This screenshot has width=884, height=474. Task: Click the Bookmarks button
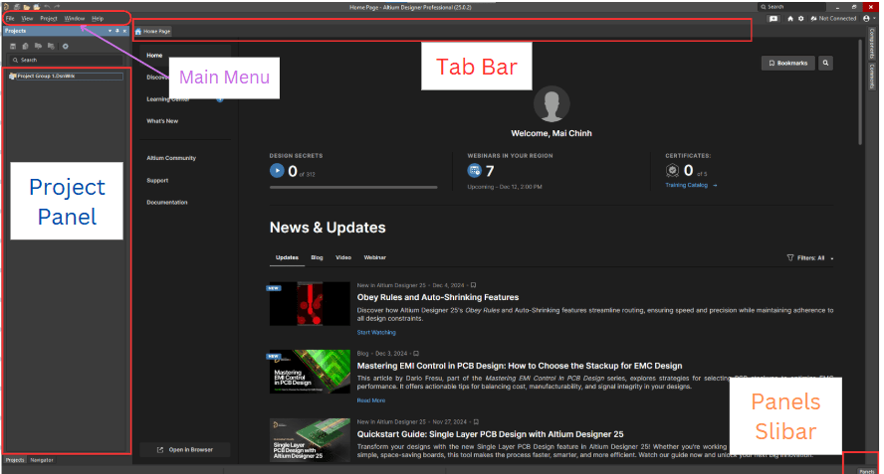point(787,63)
